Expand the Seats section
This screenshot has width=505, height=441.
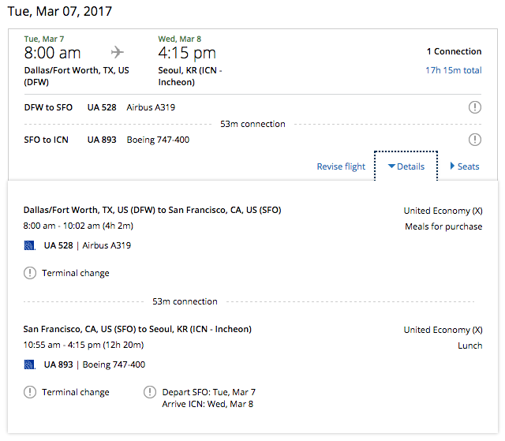[x=465, y=166]
